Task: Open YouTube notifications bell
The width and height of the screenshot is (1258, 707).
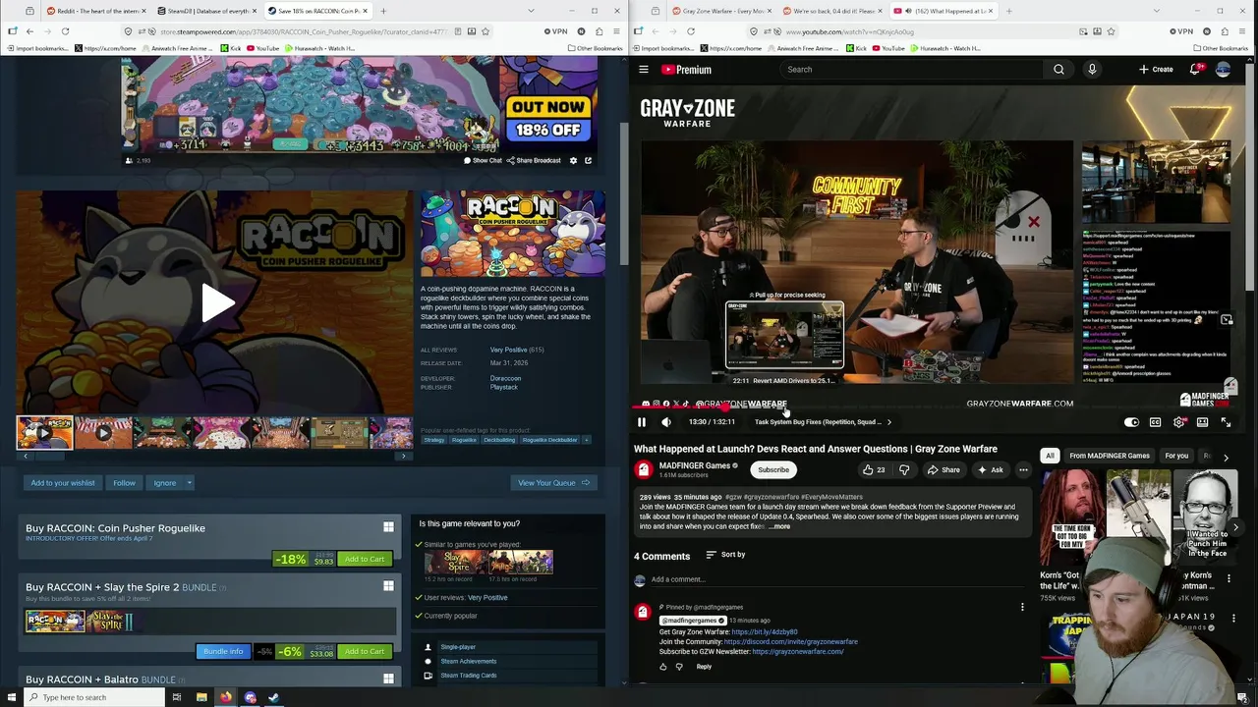Action: point(1195,70)
